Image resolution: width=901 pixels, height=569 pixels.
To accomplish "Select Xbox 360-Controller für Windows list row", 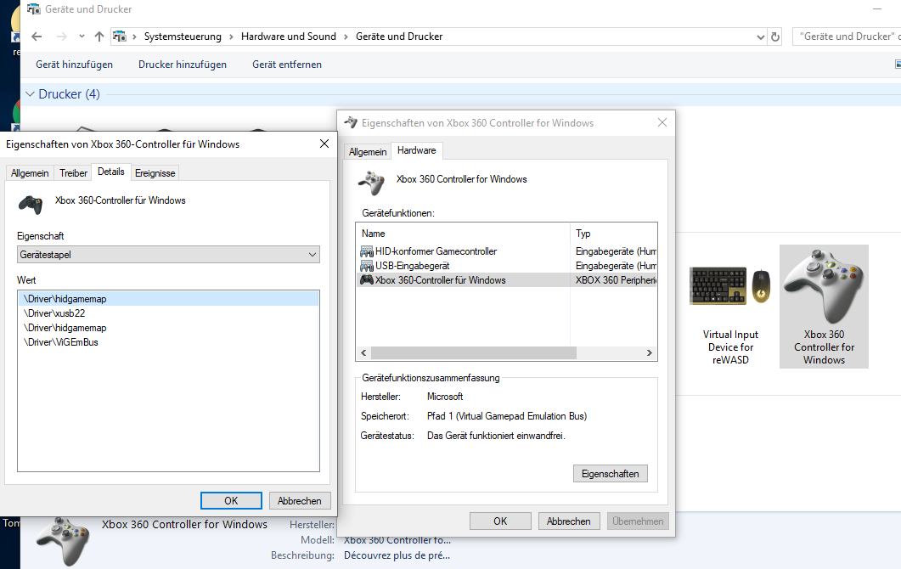I will pos(440,280).
